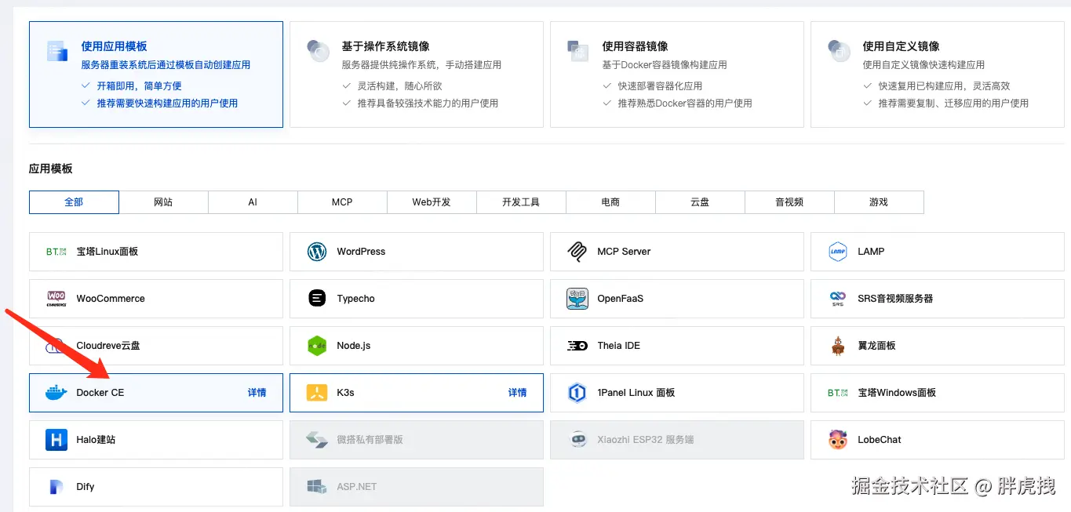Select the K3s template name
This screenshot has width=1071, height=512.
(x=346, y=393)
